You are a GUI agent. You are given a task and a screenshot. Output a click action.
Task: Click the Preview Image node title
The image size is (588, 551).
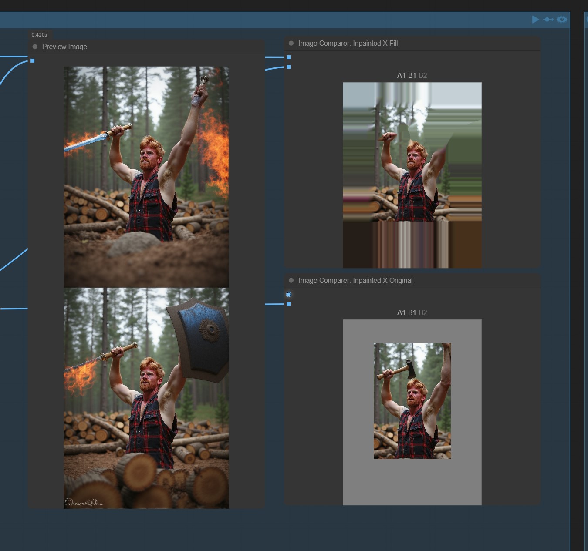point(64,47)
